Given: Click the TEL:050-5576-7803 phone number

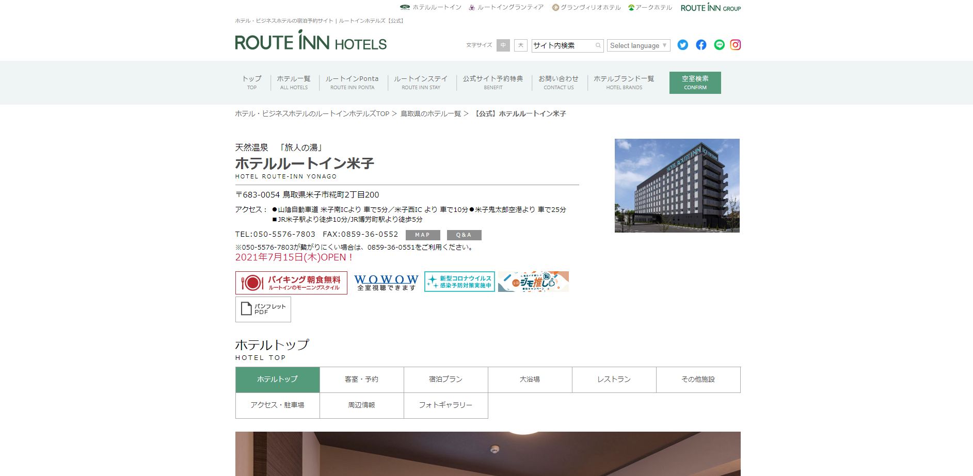Looking at the screenshot, I should [275, 234].
